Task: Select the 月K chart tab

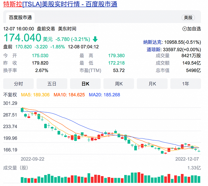Action: (x=152, y=84)
